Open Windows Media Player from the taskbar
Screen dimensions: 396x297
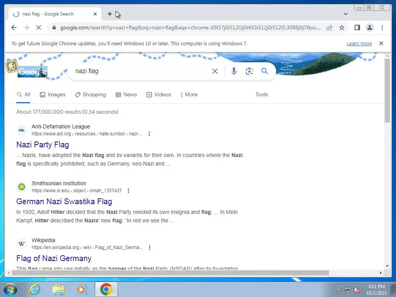tap(82, 290)
